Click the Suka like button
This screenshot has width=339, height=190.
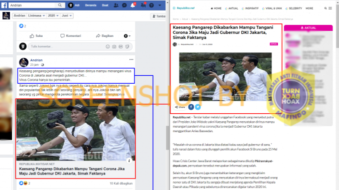(36, 36)
